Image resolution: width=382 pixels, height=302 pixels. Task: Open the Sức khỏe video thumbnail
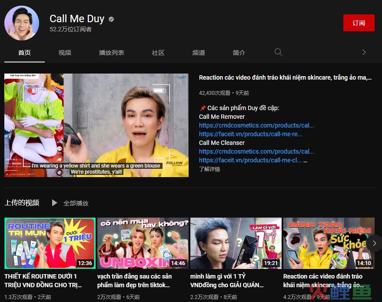click(x=329, y=243)
